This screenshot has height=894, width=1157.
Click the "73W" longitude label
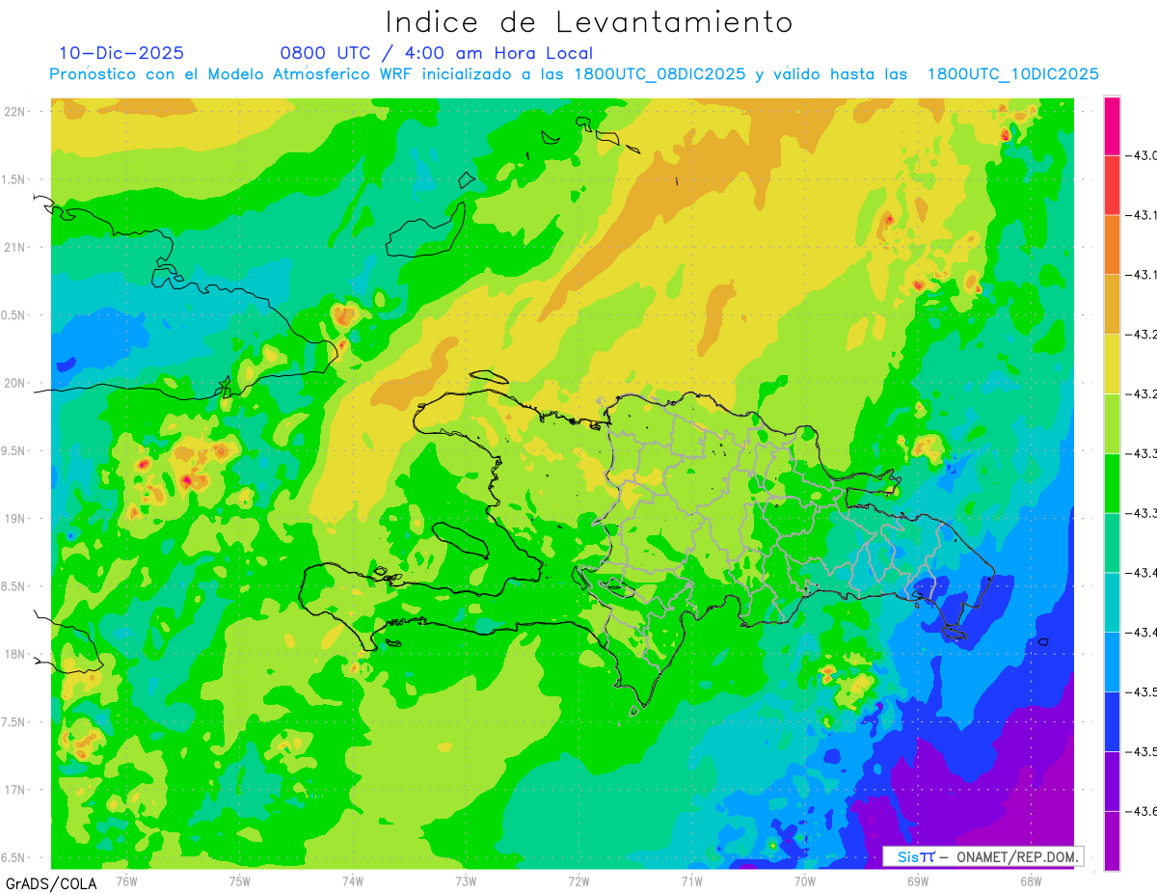coord(466,880)
